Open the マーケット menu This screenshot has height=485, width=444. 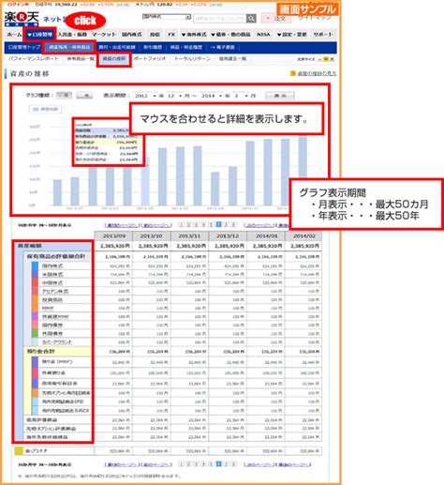[104, 35]
